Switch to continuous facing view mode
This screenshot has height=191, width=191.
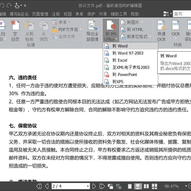click(x=154, y=186)
